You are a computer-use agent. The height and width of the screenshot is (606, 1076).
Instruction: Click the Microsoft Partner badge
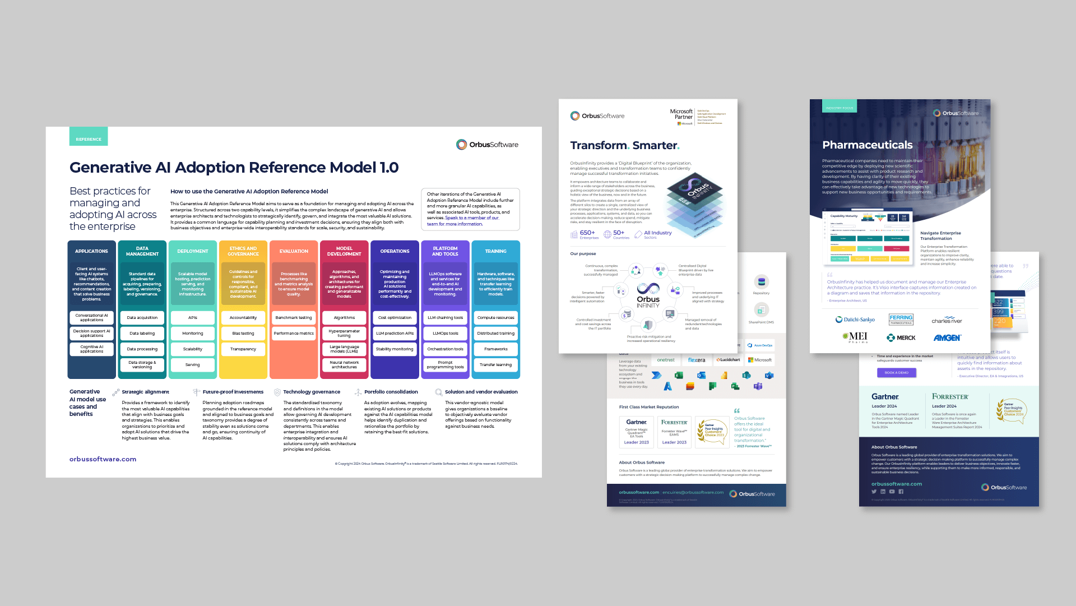tap(698, 117)
